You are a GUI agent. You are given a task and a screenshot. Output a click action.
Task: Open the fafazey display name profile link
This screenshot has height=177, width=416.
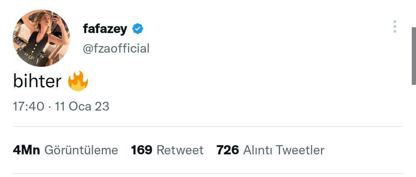(105, 28)
